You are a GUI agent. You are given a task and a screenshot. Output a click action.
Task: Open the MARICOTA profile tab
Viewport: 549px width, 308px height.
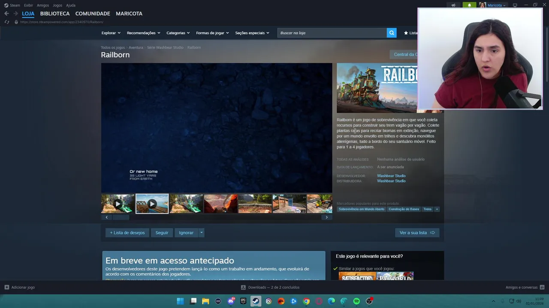129,14
